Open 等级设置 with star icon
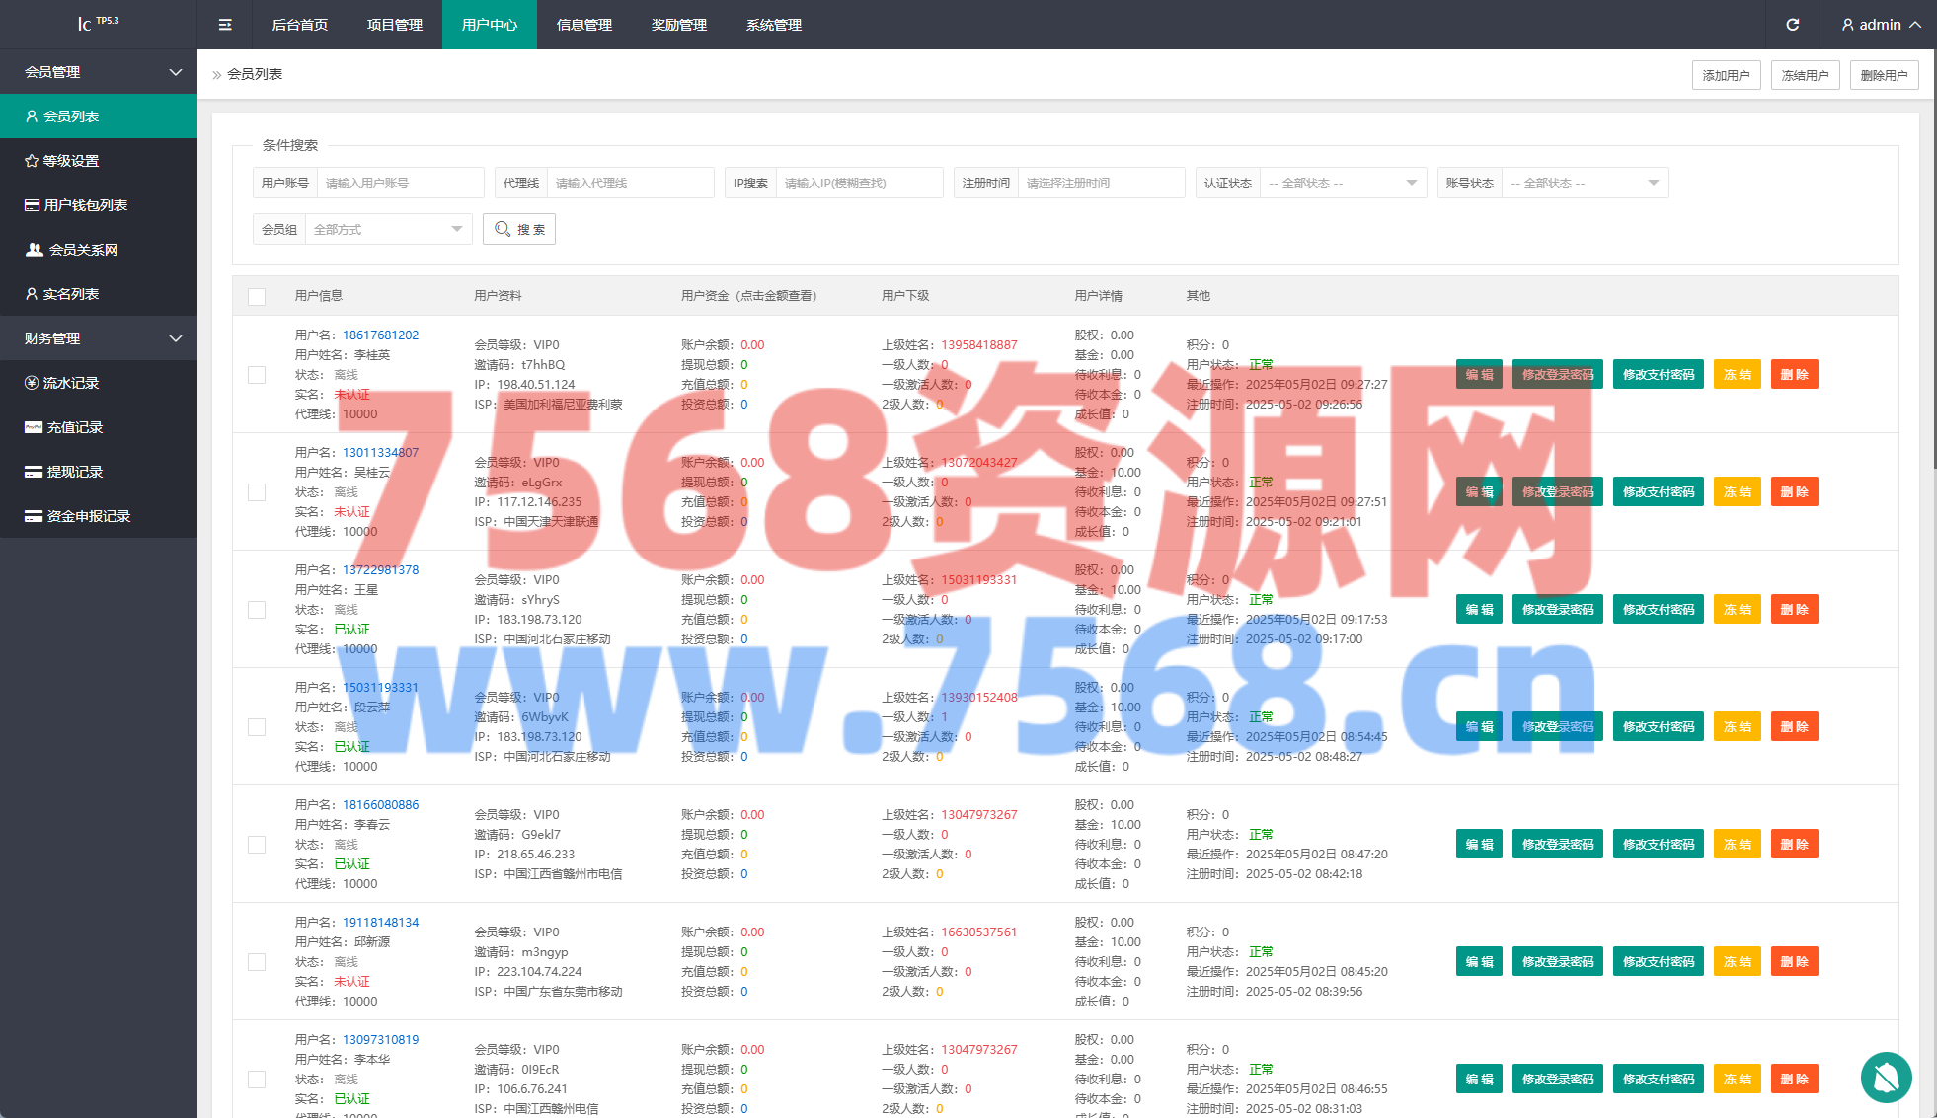 click(71, 161)
